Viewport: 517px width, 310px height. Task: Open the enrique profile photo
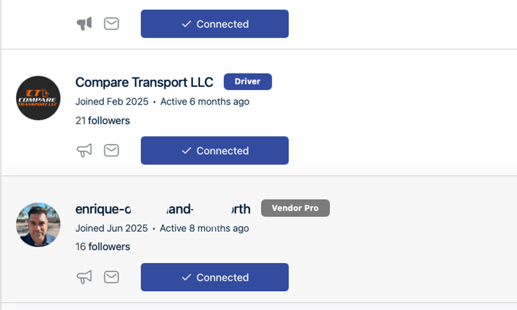tap(38, 225)
